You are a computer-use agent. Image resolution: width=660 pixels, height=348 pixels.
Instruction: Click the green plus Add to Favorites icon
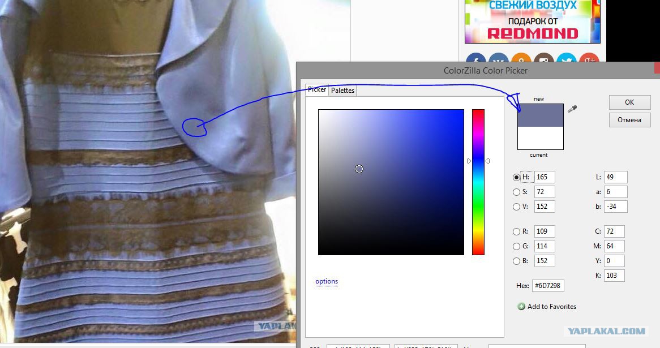pos(521,307)
